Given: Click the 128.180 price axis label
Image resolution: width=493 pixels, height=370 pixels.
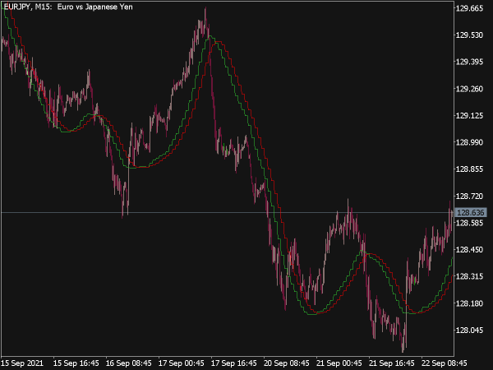Looking at the screenshot, I should (x=469, y=303).
